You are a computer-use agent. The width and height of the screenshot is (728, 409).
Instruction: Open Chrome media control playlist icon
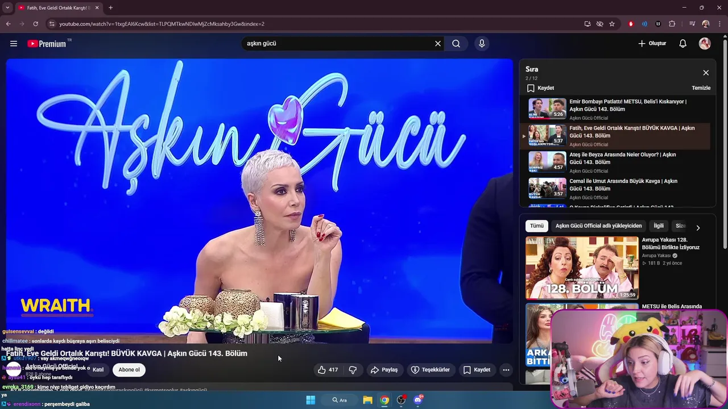tap(692, 24)
